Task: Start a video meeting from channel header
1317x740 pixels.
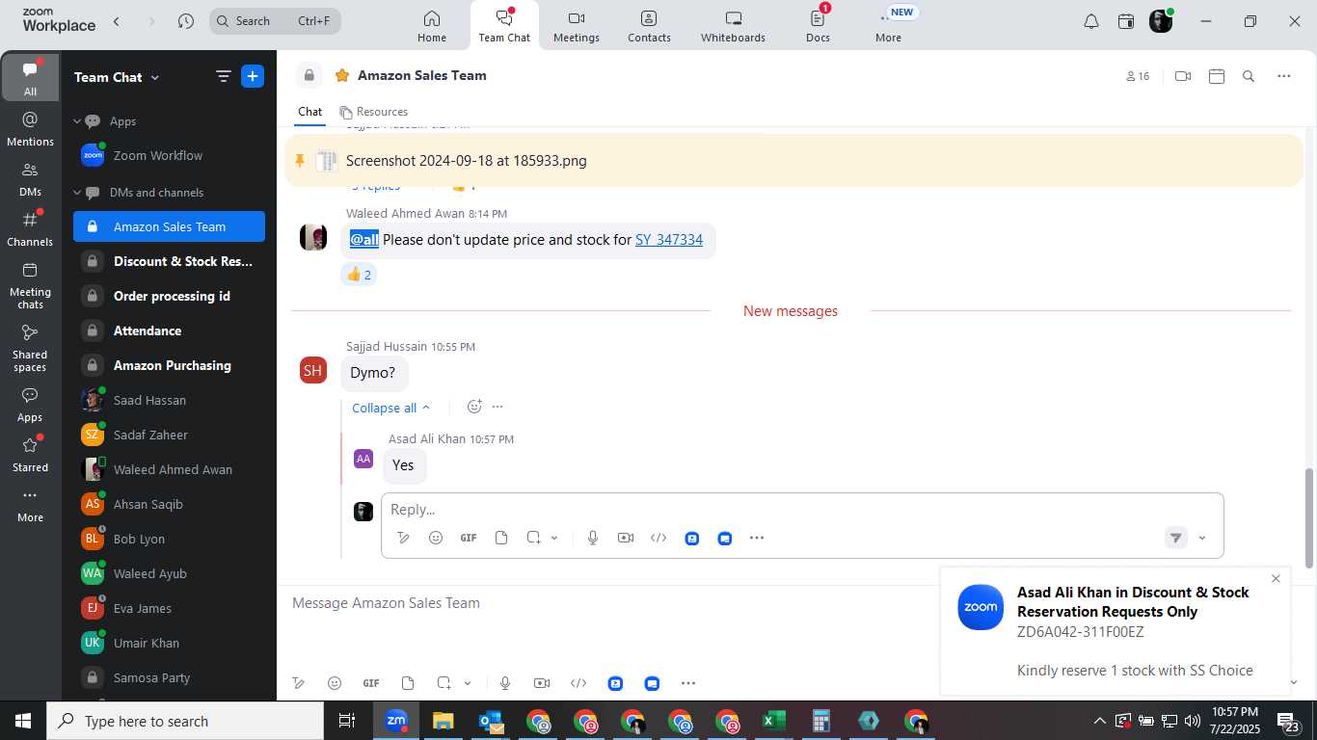Action: coord(1183,76)
